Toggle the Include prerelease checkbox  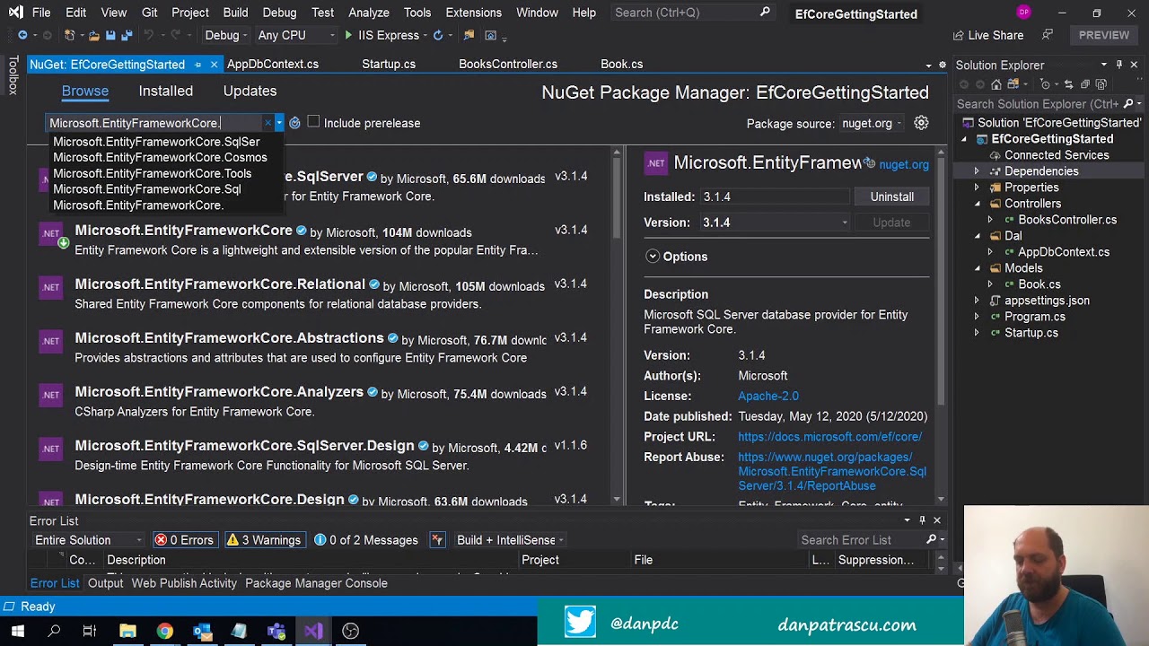pyautogui.click(x=313, y=122)
